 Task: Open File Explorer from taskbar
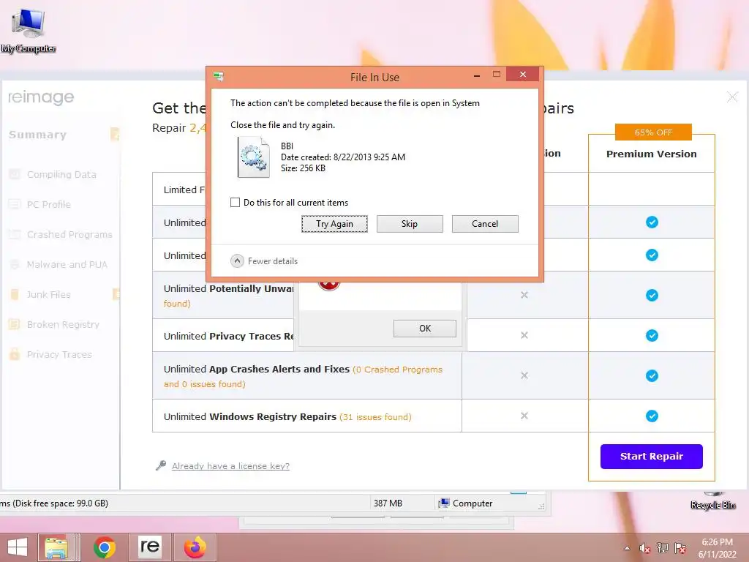point(56,547)
